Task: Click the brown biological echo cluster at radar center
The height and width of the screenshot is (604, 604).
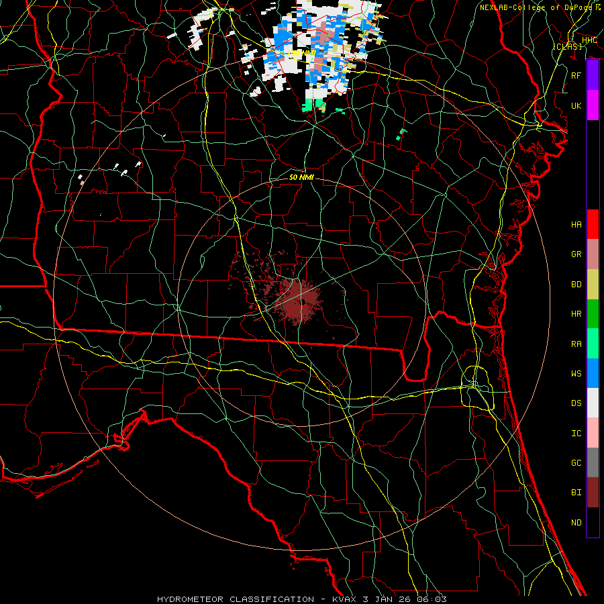Action: coord(300,300)
